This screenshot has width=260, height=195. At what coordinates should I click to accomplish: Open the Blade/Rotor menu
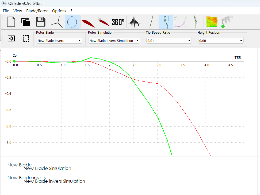point(37,11)
